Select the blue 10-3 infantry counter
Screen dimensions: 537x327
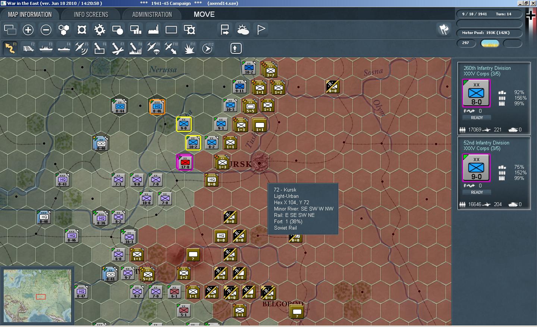click(230, 106)
